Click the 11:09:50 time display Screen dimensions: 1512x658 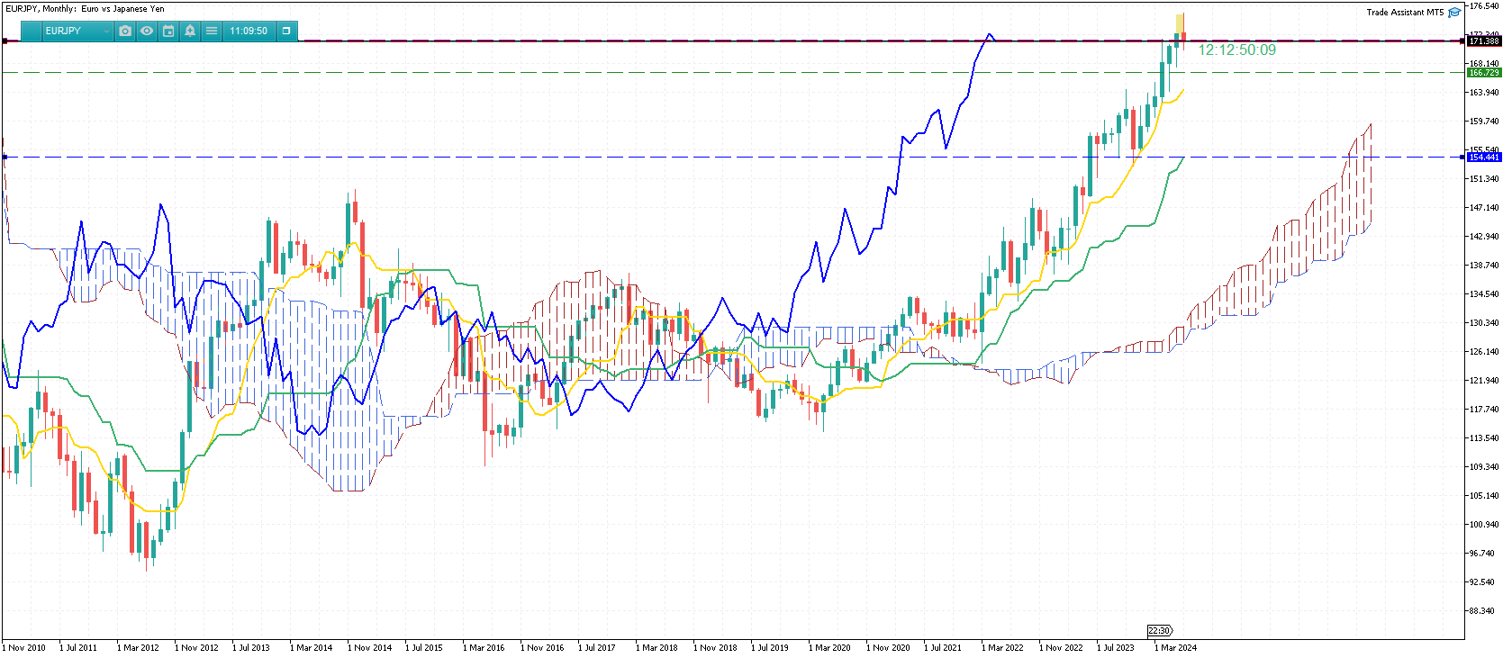[249, 31]
